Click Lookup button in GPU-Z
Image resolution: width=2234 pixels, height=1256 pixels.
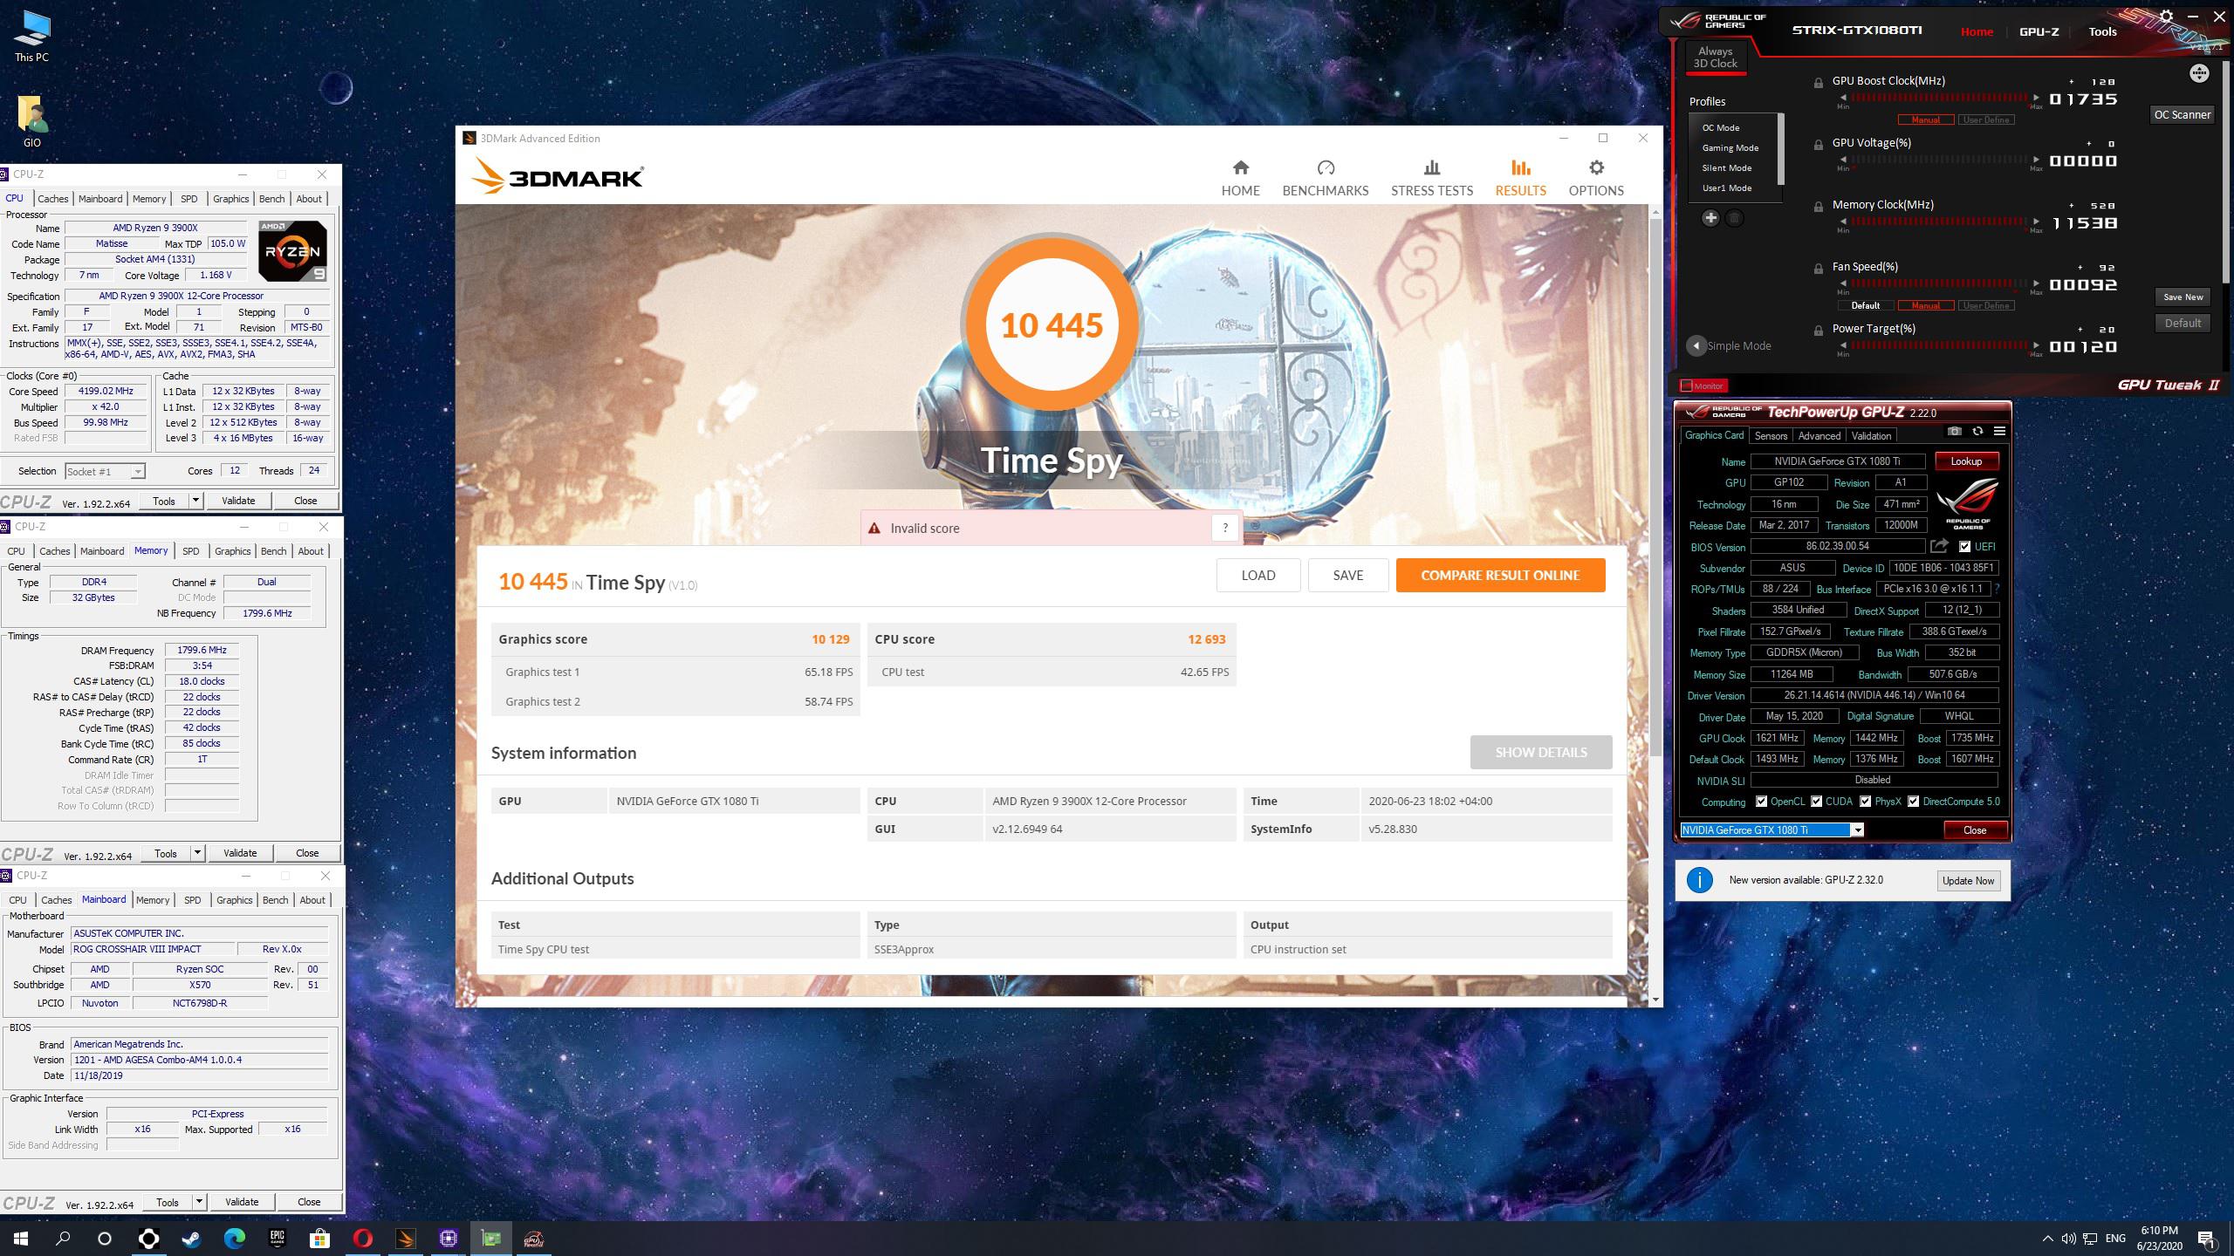(1966, 461)
